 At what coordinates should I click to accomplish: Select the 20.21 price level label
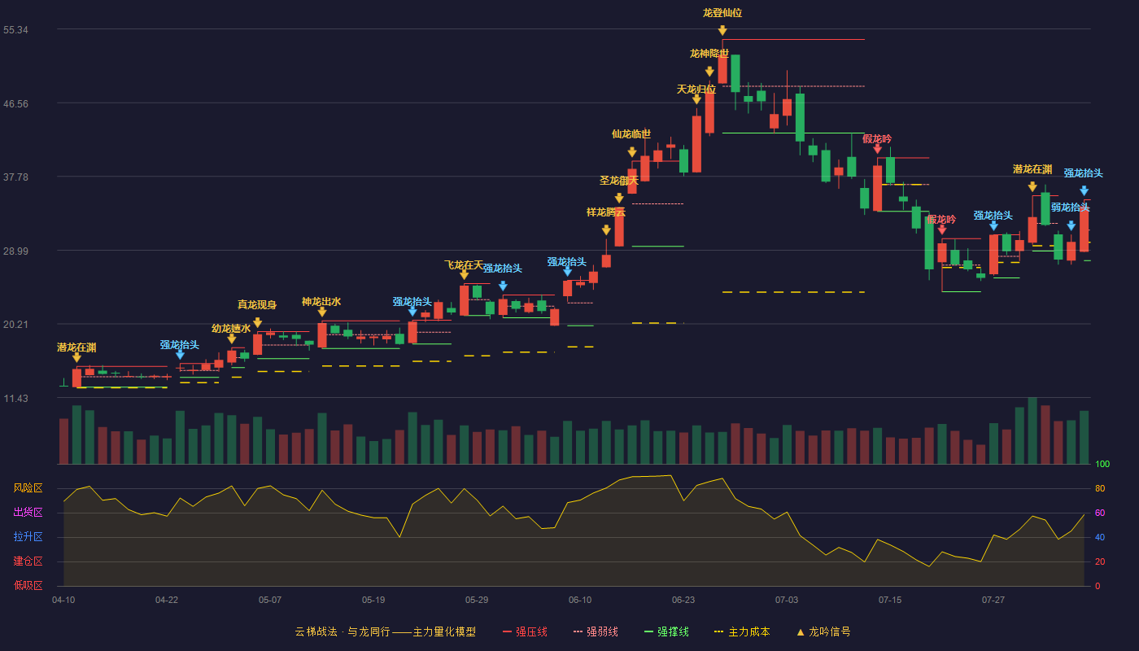tap(16, 325)
